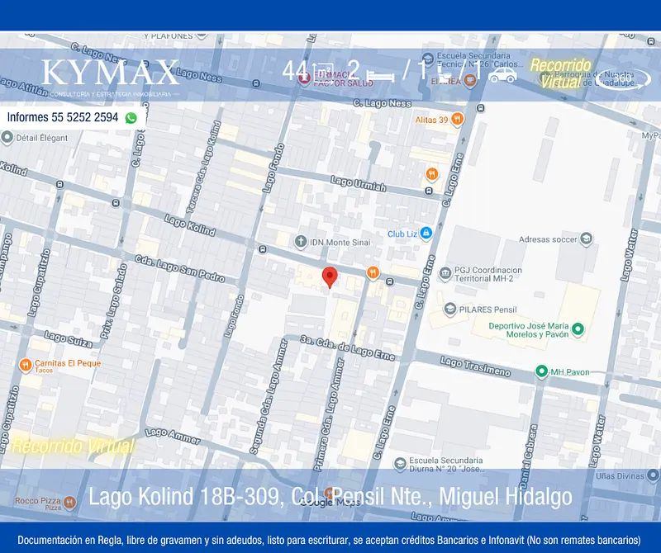Click the Club Liz shopping icon
Viewport: 661px width, 553px height.
[426, 234]
